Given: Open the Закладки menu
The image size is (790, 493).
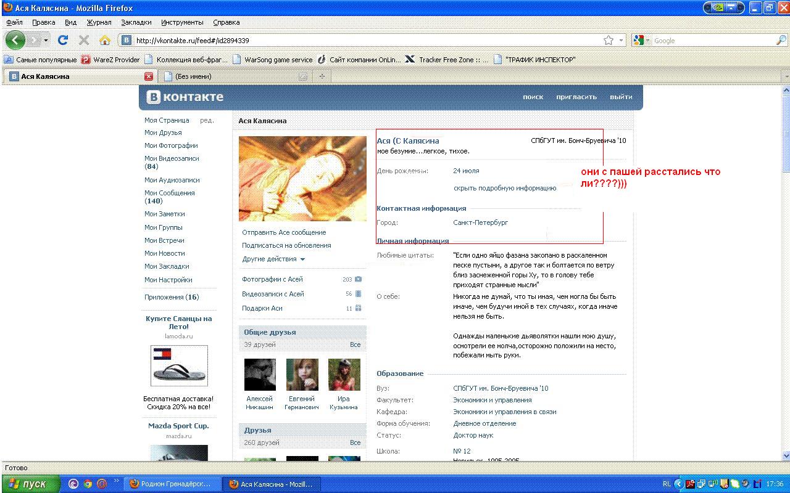Looking at the screenshot, I should 136,22.
